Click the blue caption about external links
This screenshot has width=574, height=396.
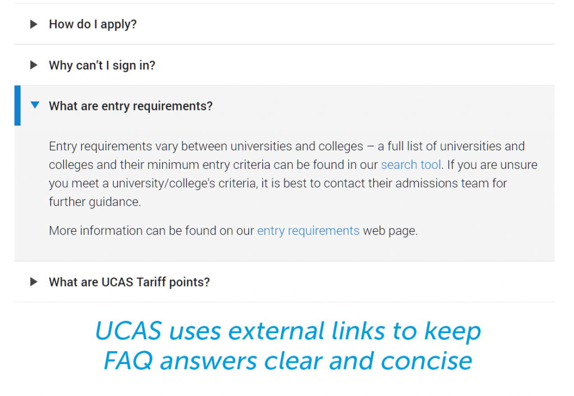coord(288,345)
